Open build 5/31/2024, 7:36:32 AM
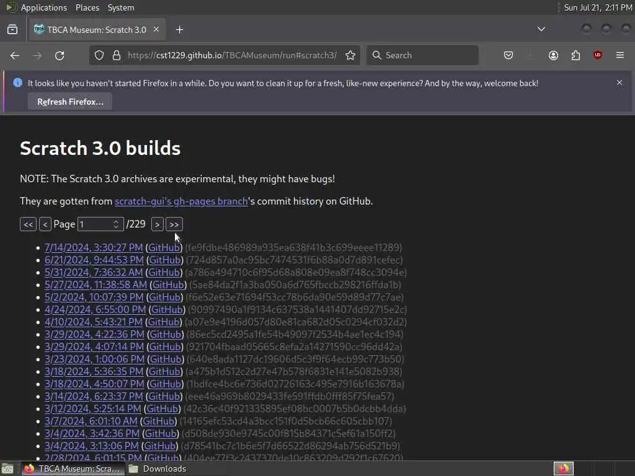Screen dimensions: 635x476 94,273
